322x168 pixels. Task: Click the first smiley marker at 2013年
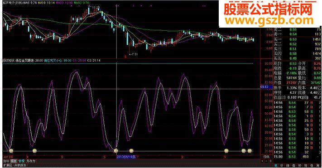[11, 151]
